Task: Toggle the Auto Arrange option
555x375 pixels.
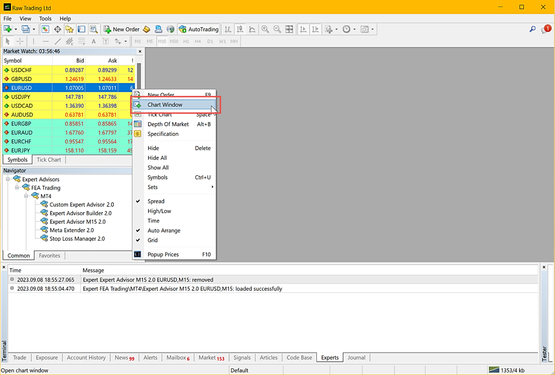Action: coord(174,231)
